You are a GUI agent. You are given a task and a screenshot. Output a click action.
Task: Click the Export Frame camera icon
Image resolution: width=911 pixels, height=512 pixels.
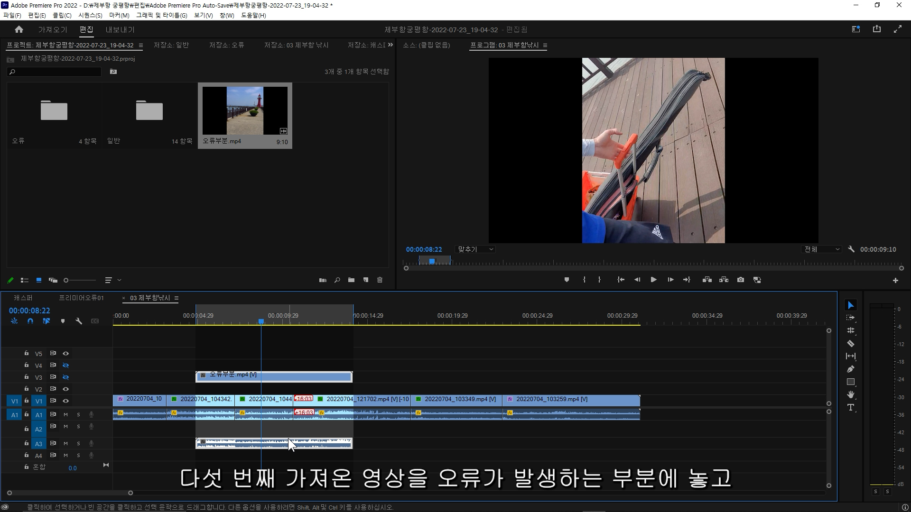pos(740,280)
